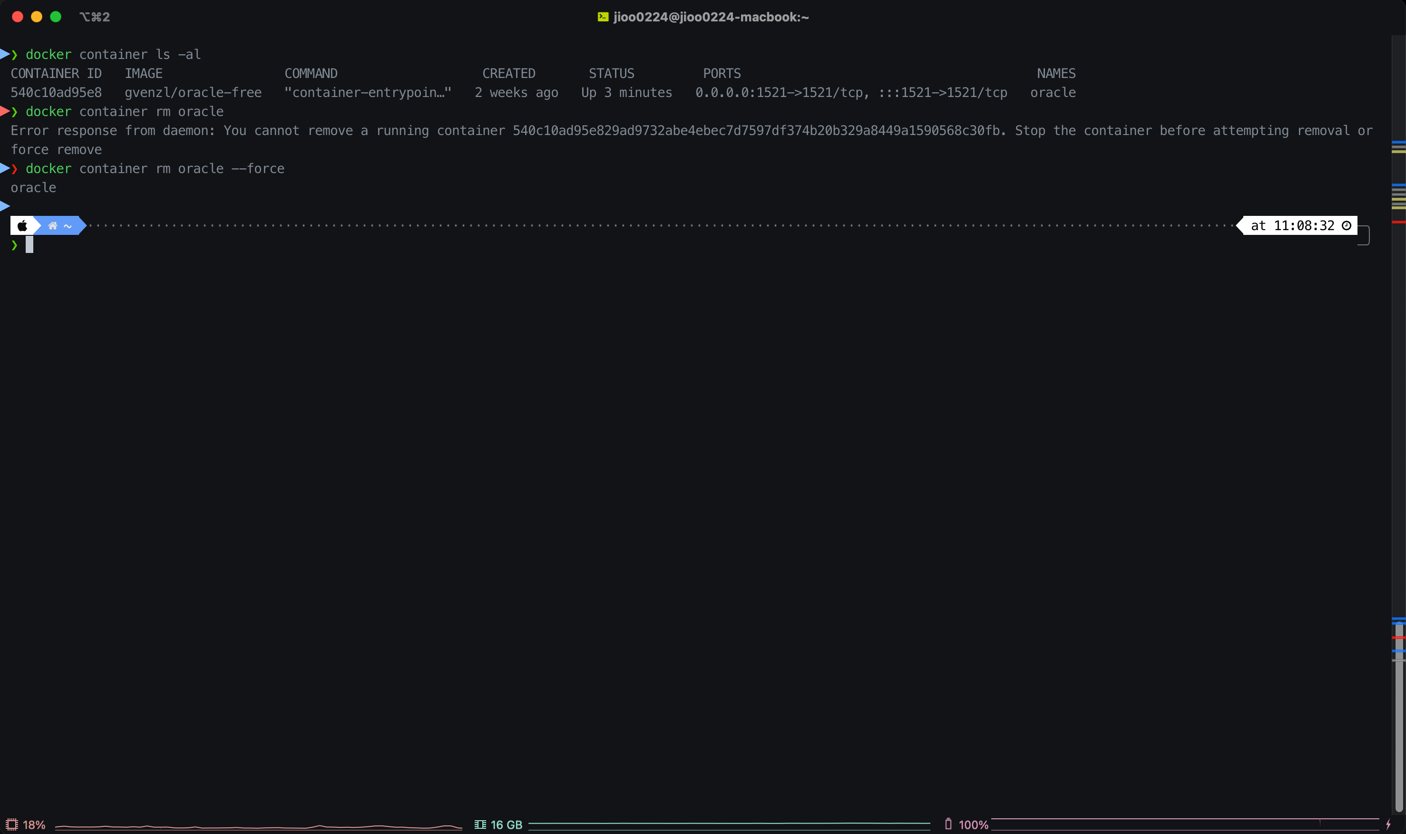The height and width of the screenshot is (834, 1406).
Task: Click the cursor at the empty prompt line
Action: 29,244
